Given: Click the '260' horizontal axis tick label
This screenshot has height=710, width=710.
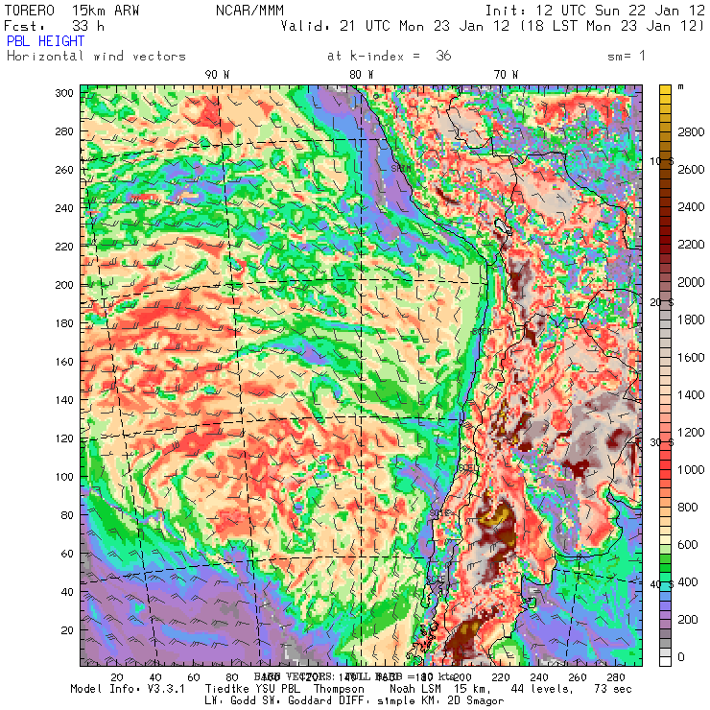Looking at the screenshot, I should coord(578,677).
